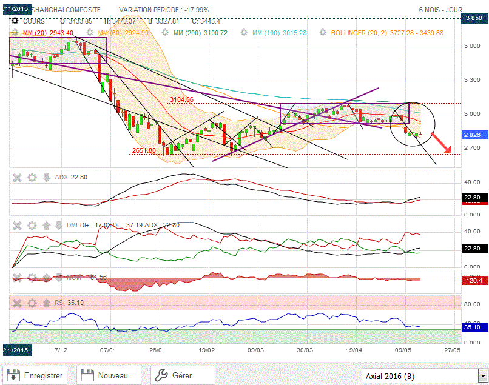
Task: Click the 3 000 price axis label
Action: tap(472, 114)
